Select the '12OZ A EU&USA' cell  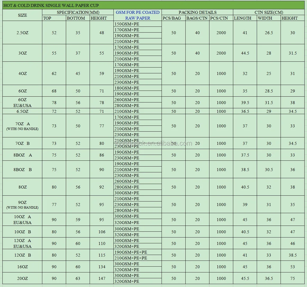(x=22, y=243)
